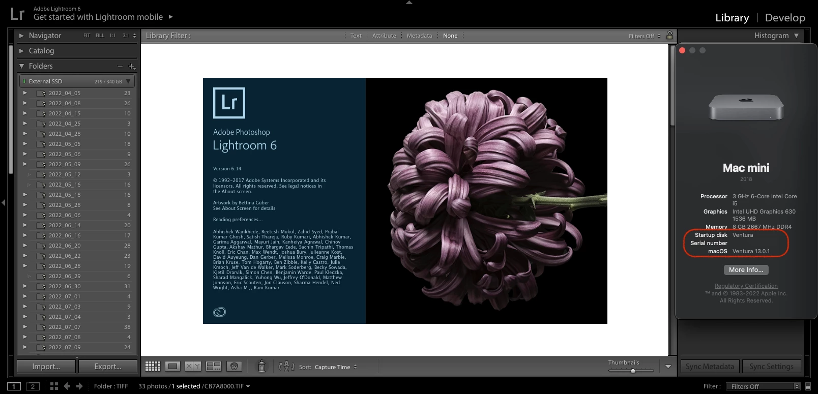Screen dimensions: 818x394
Task: Expand the Catalog panel
Action: (x=21, y=51)
